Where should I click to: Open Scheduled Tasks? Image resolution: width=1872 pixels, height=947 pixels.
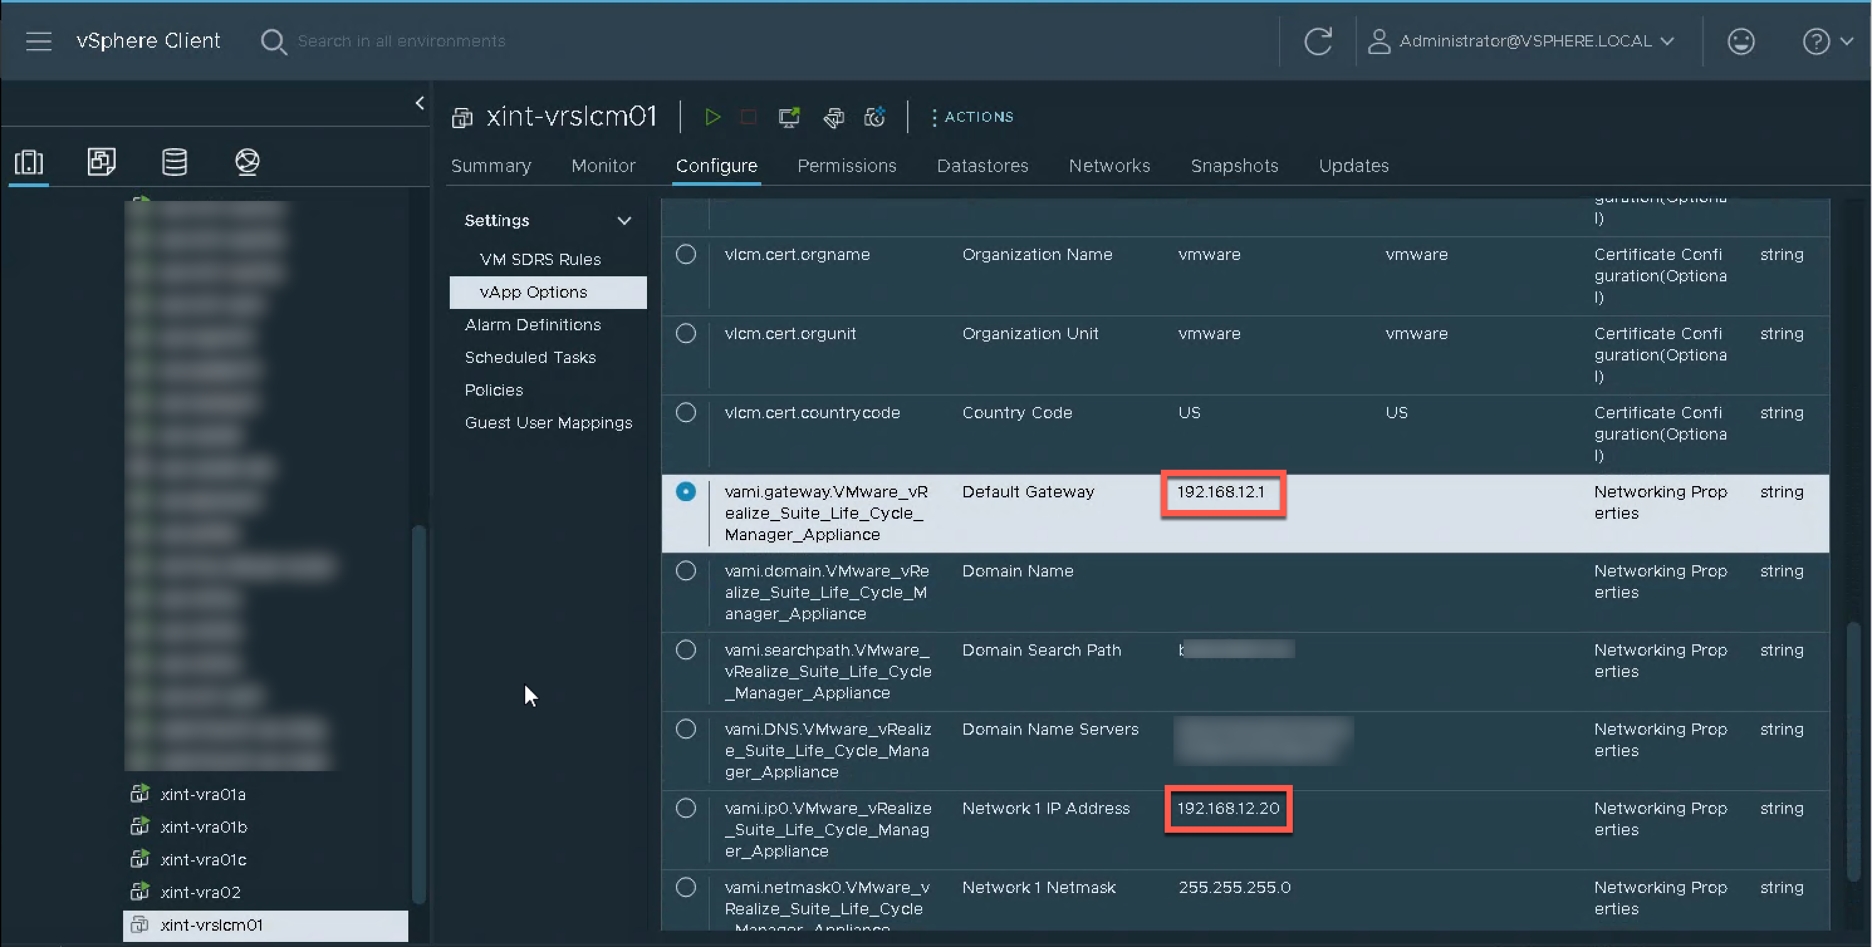[x=530, y=357]
